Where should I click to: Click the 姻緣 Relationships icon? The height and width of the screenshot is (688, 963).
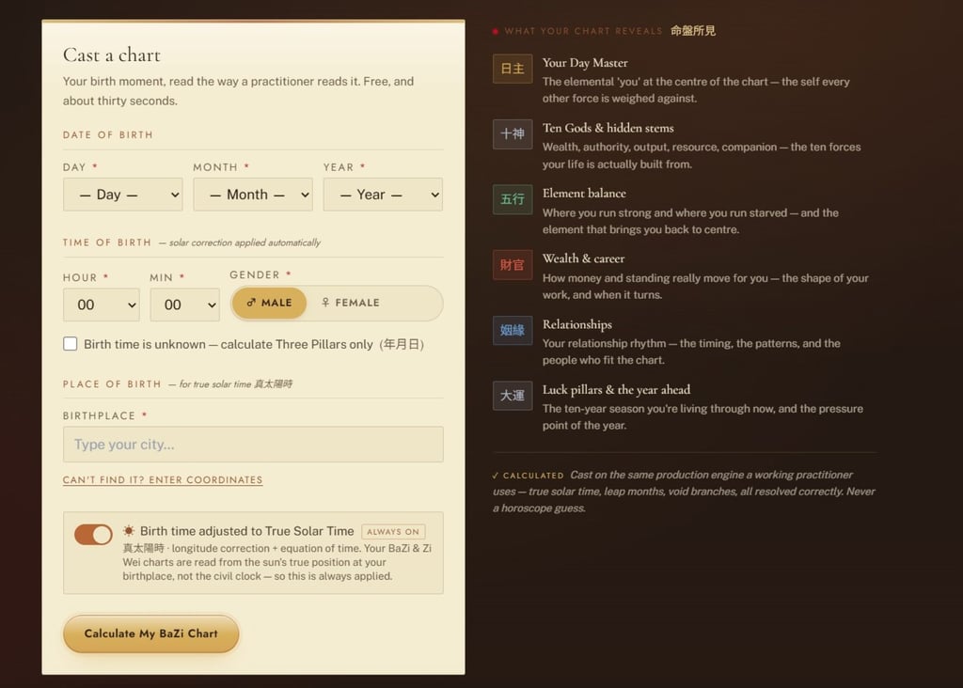[513, 330]
